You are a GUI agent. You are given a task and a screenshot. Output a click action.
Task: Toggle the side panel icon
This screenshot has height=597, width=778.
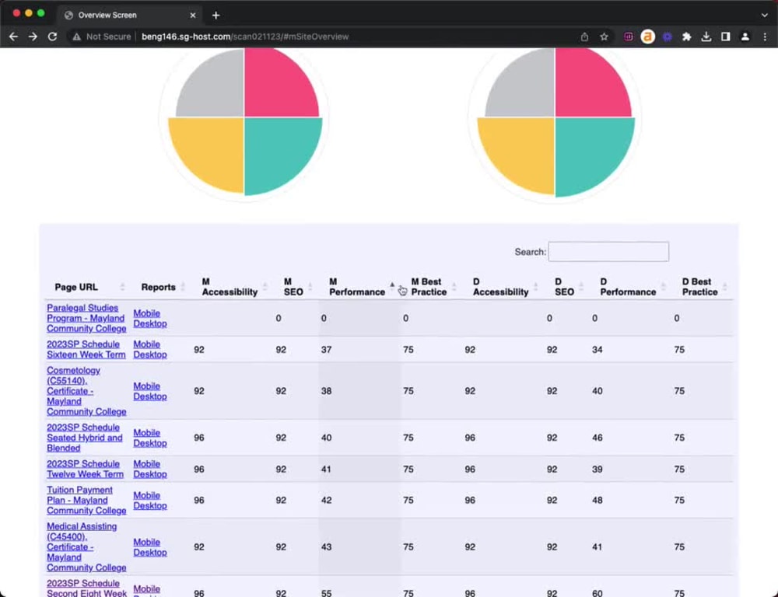coord(727,37)
